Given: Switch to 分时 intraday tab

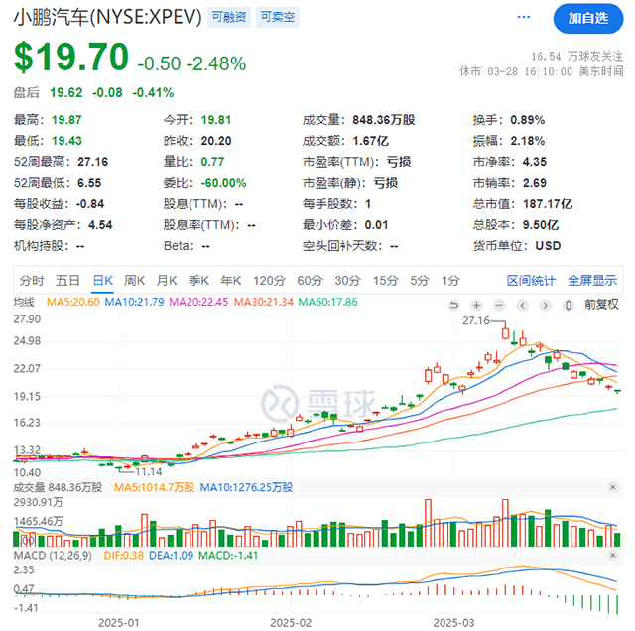Looking at the screenshot, I should (x=32, y=280).
